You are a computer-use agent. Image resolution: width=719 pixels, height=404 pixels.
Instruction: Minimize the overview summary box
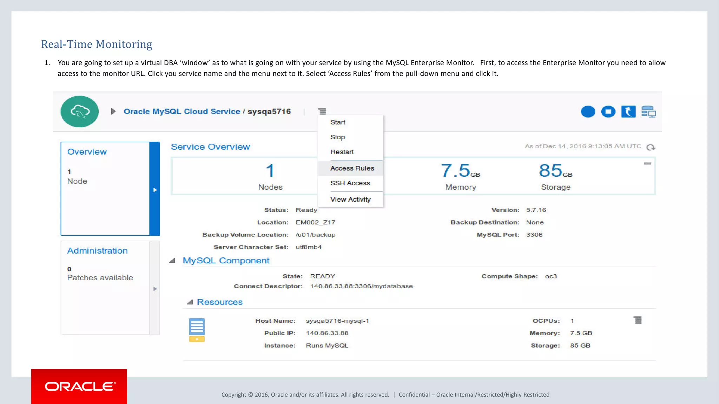[x=648, y=163]
